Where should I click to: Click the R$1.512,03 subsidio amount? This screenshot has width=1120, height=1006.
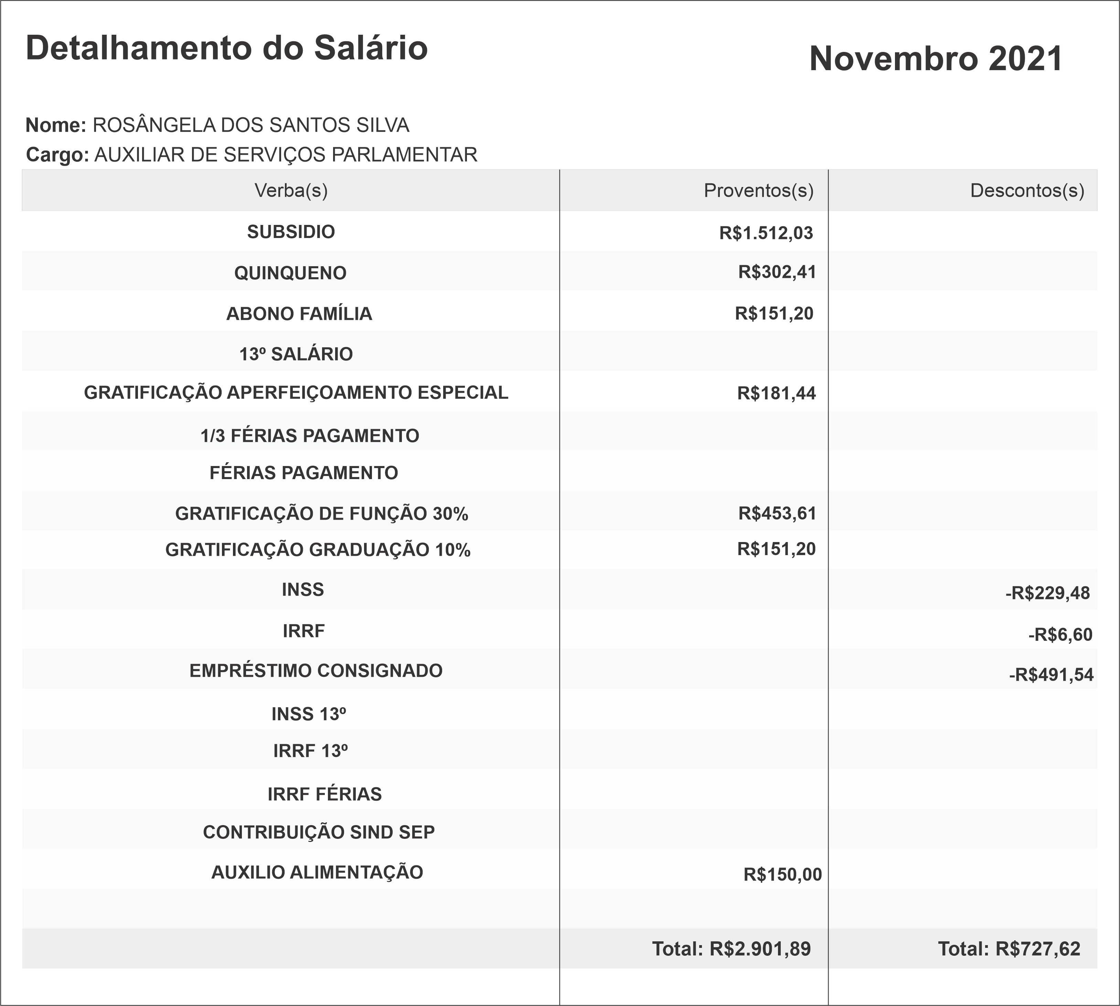pos(766,233)
